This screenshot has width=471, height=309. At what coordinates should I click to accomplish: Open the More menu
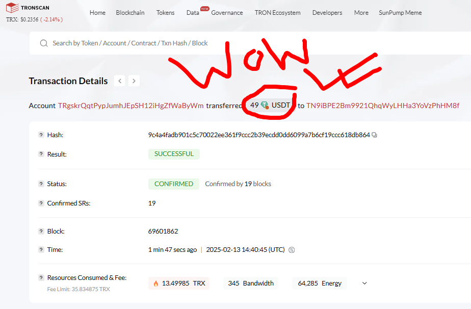pyautogui.click(x=361, y=13)
